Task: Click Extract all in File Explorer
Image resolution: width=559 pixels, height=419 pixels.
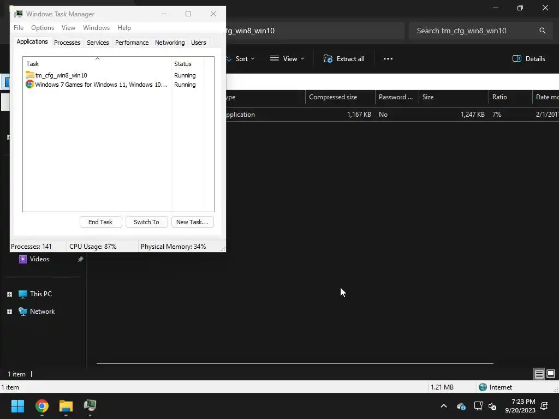Action: [x=344, y=59]
